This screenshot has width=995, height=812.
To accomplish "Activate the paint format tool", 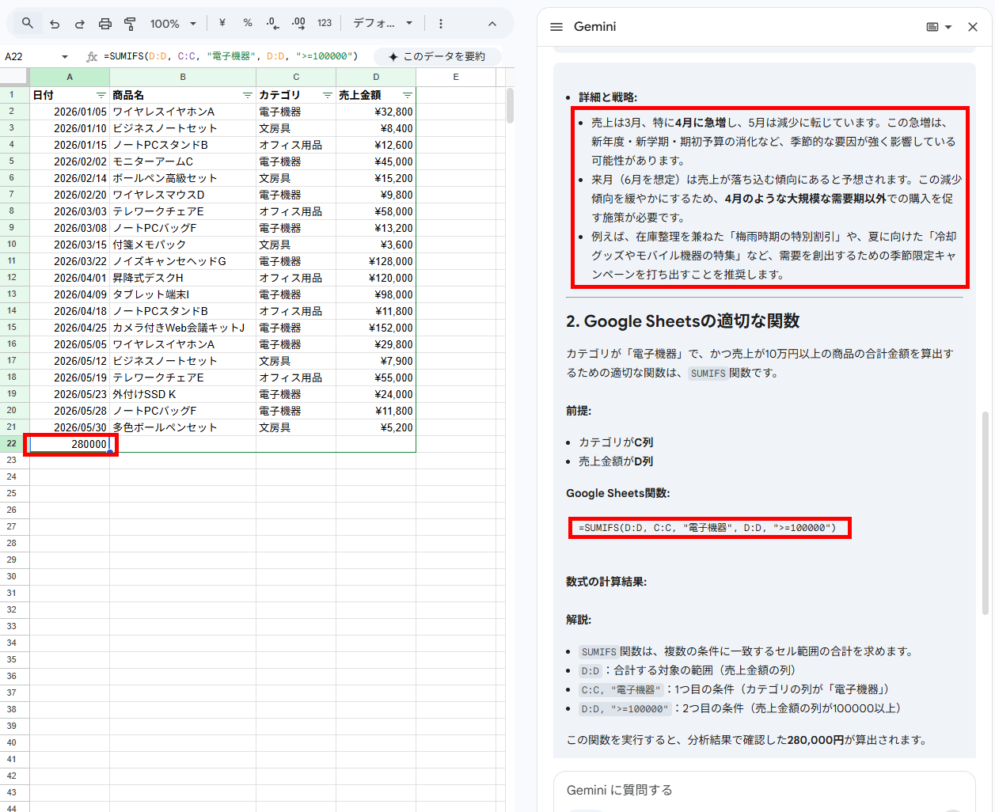I will (x=131, y=24).
